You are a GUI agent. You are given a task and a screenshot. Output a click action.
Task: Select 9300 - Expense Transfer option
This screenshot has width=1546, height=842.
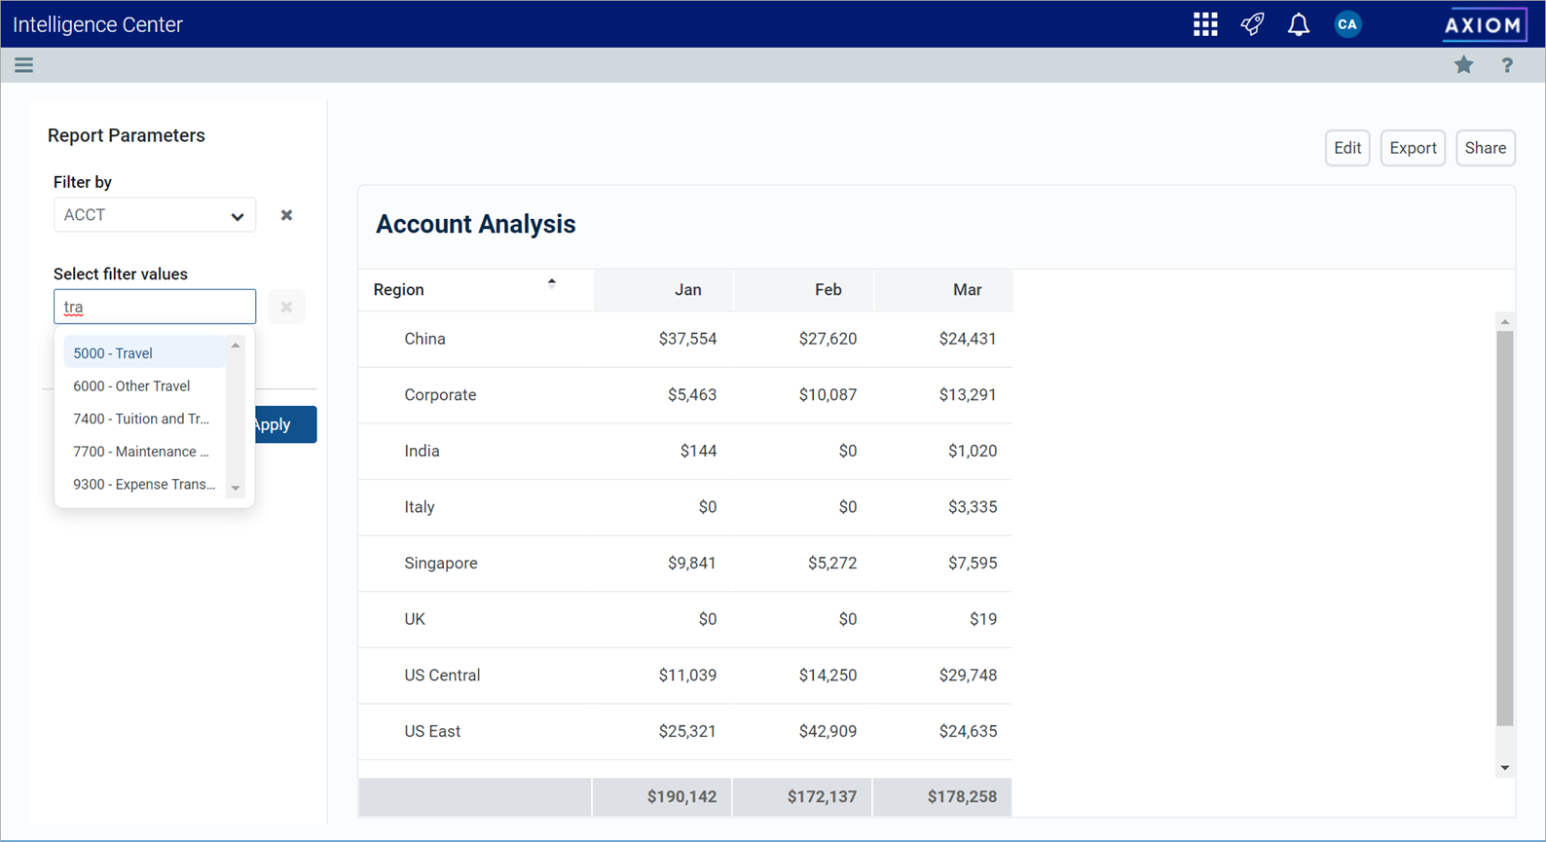click(x=144, y=484)
